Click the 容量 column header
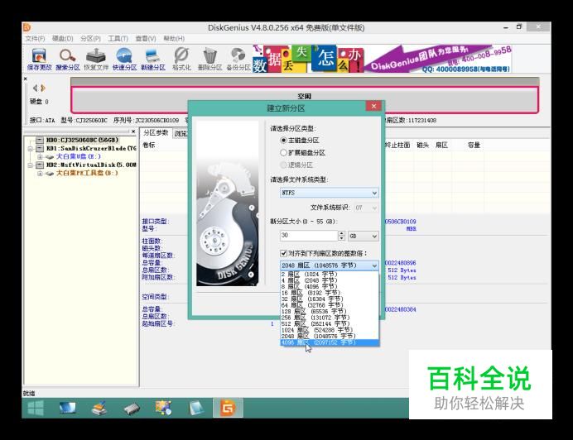The height and width of the screenshot is (440, 573). point(474,146)
